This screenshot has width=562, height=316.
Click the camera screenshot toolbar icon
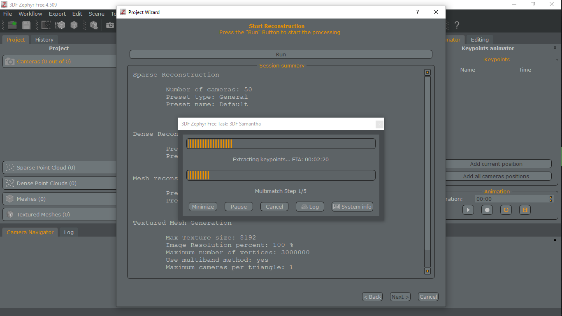[x=110, y=25]
